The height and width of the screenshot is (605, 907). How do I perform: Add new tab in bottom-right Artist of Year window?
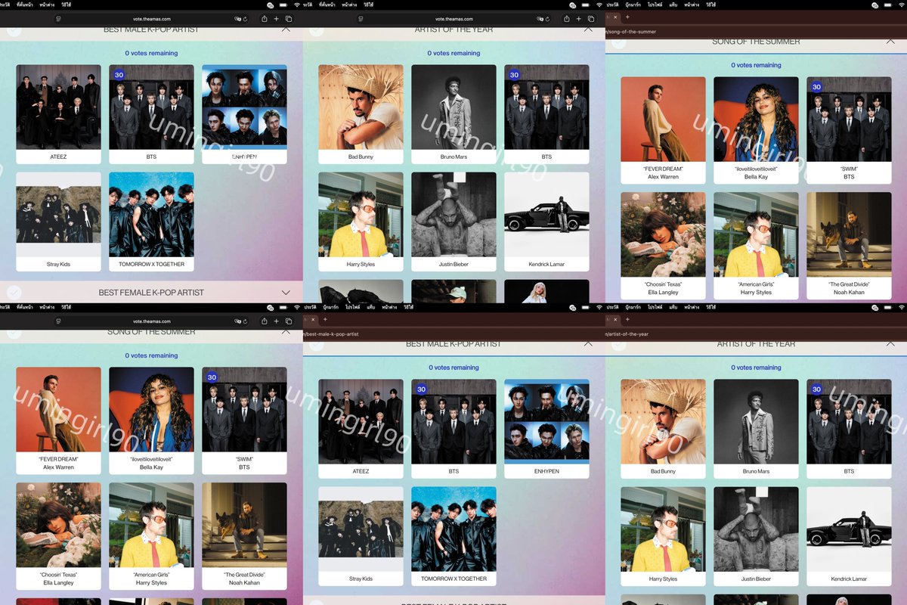[x=627, y=319]
